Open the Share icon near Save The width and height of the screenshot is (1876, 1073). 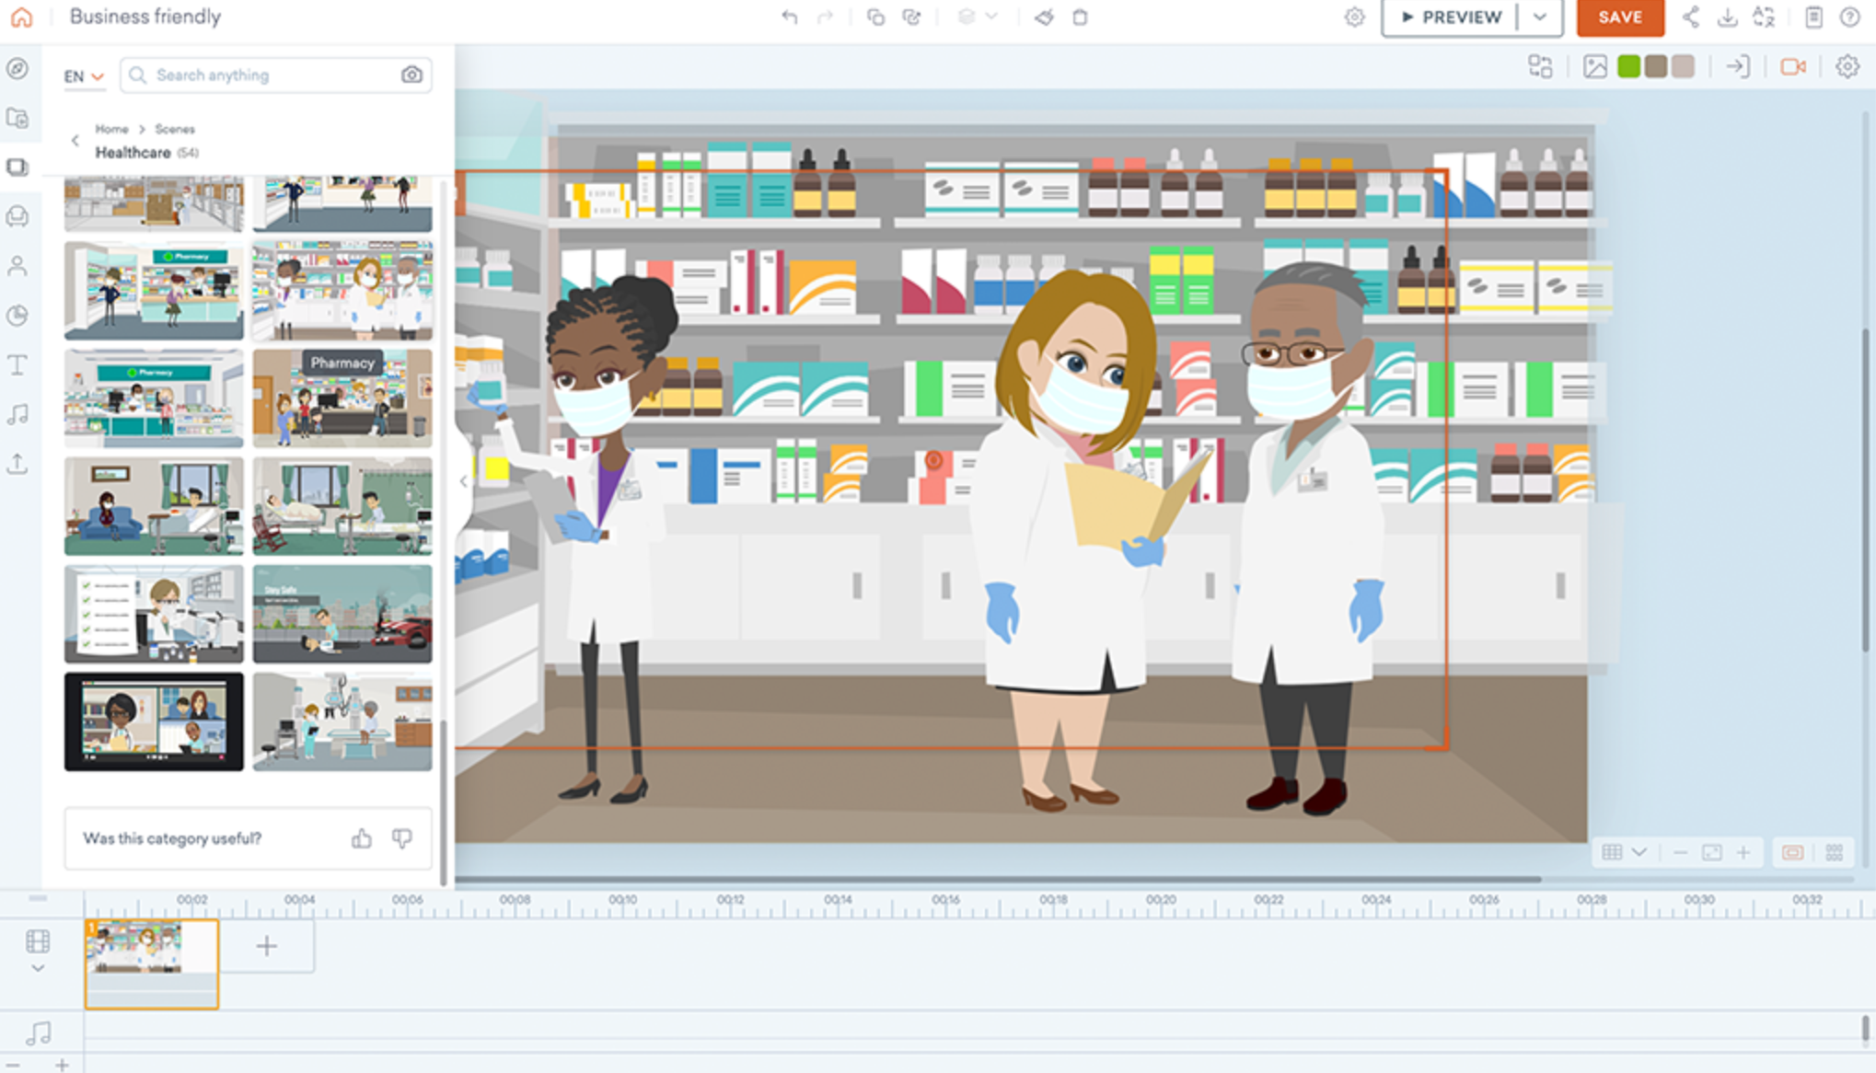(1692, 17)
